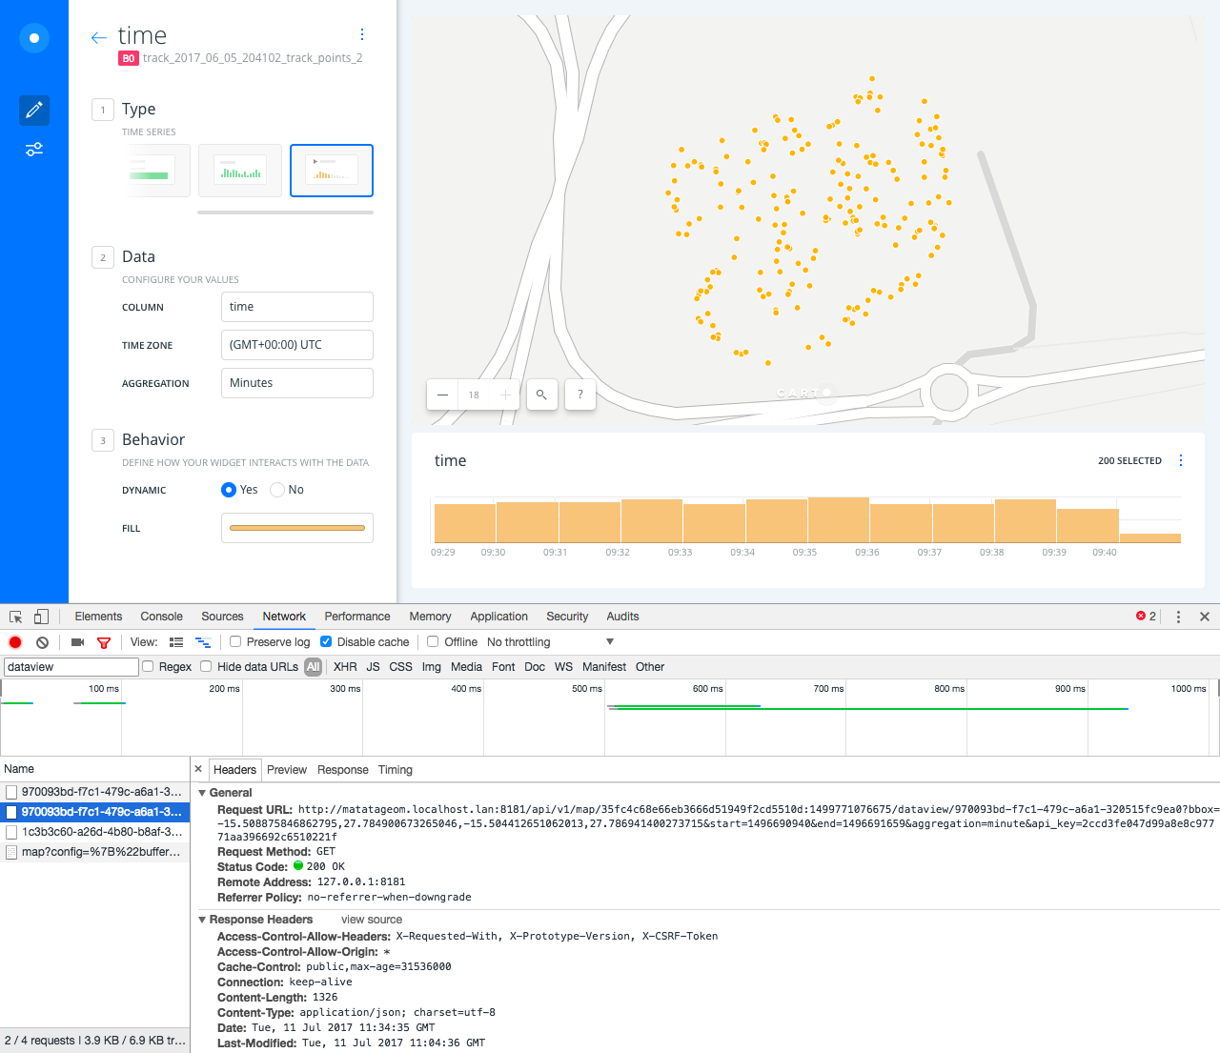Click the orange Fill color swatch

[297, 528]
